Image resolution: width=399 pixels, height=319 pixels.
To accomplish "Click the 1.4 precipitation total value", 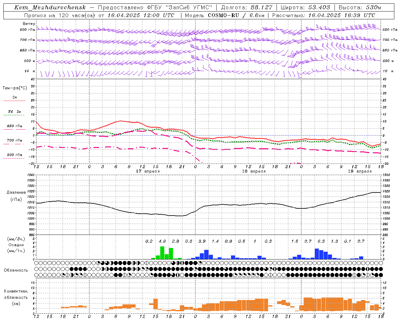I will pos(215,241).
